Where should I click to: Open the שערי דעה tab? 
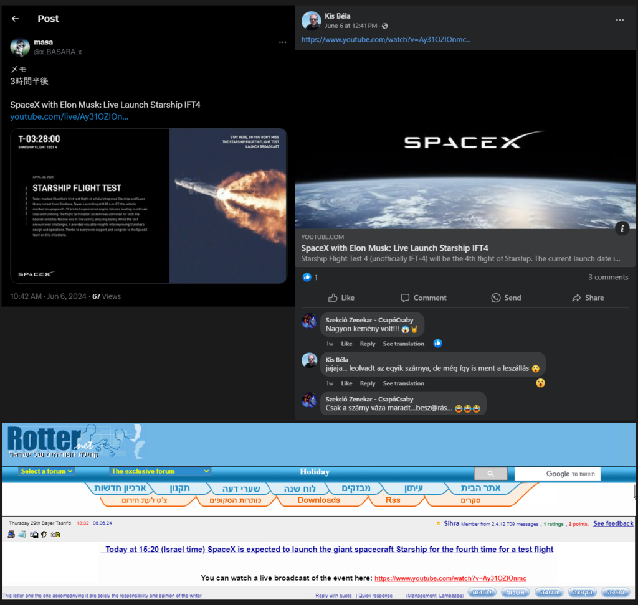[241, 489]
